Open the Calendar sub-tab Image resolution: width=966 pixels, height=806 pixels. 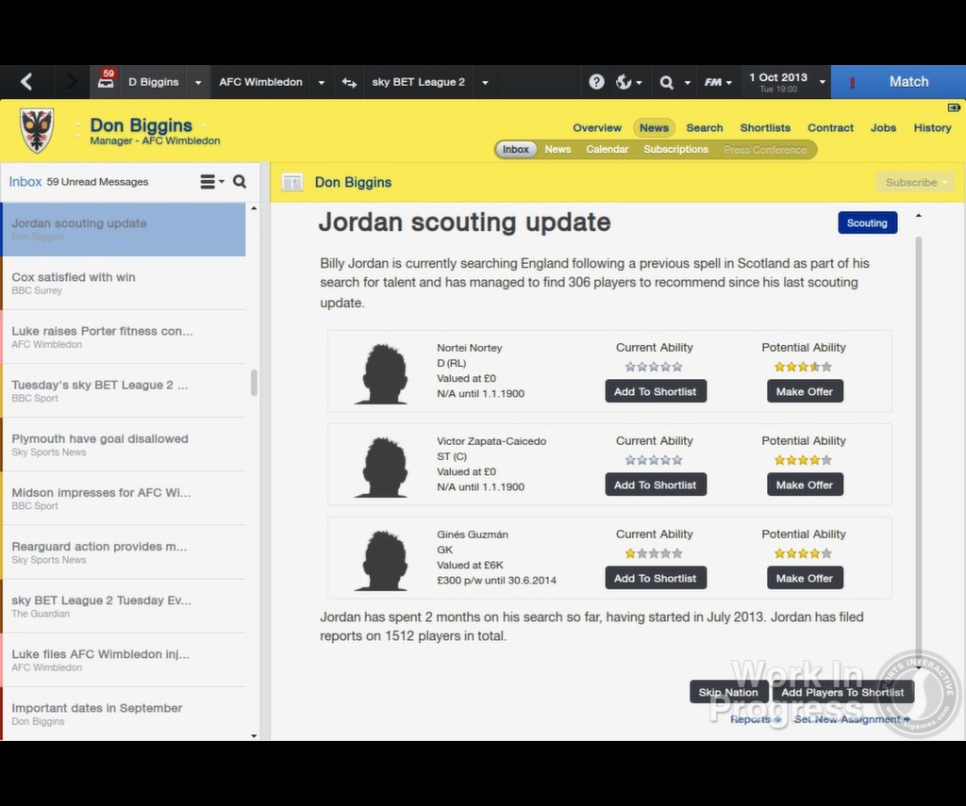[607, 150]
